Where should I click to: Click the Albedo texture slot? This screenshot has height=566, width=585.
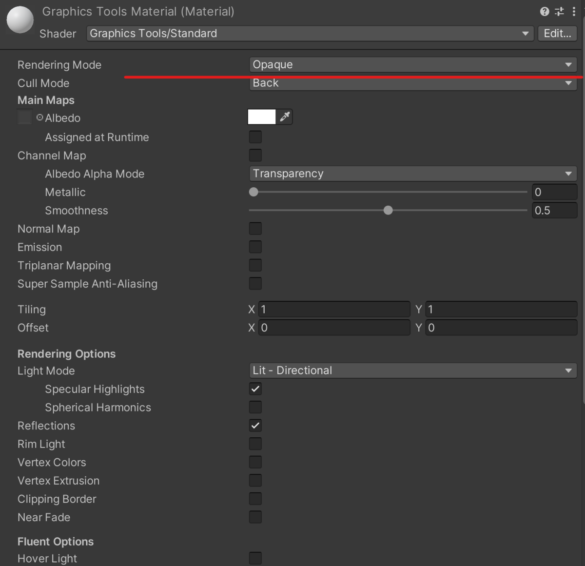24,117
